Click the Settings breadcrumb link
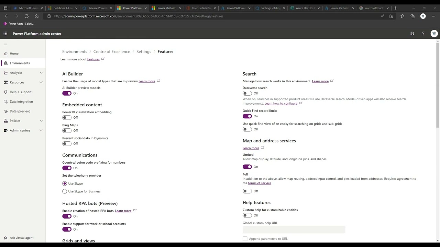The image size is (440, 247). (x=144, y=51)
